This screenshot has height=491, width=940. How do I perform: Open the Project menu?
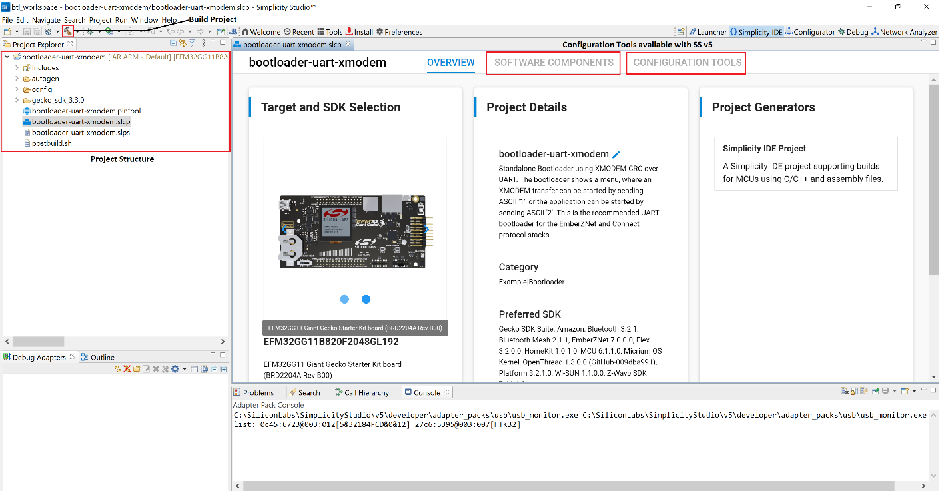click(x=100, y=20)
